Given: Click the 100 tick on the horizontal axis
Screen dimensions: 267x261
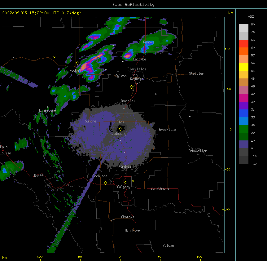Looking at the screenshot, I should click(199, 257).
